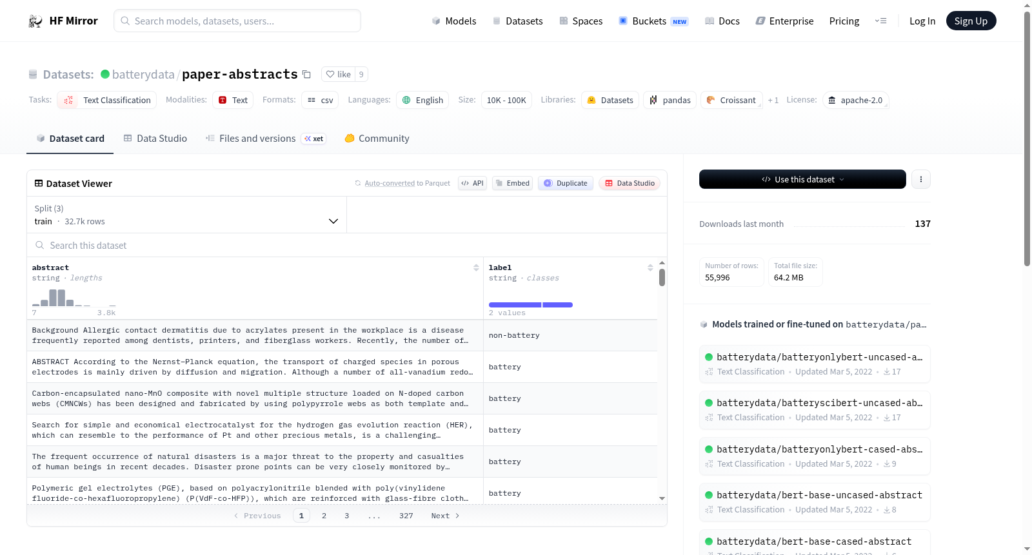Click the Sign Up button
1032x555 pixels.
[971, 21]
